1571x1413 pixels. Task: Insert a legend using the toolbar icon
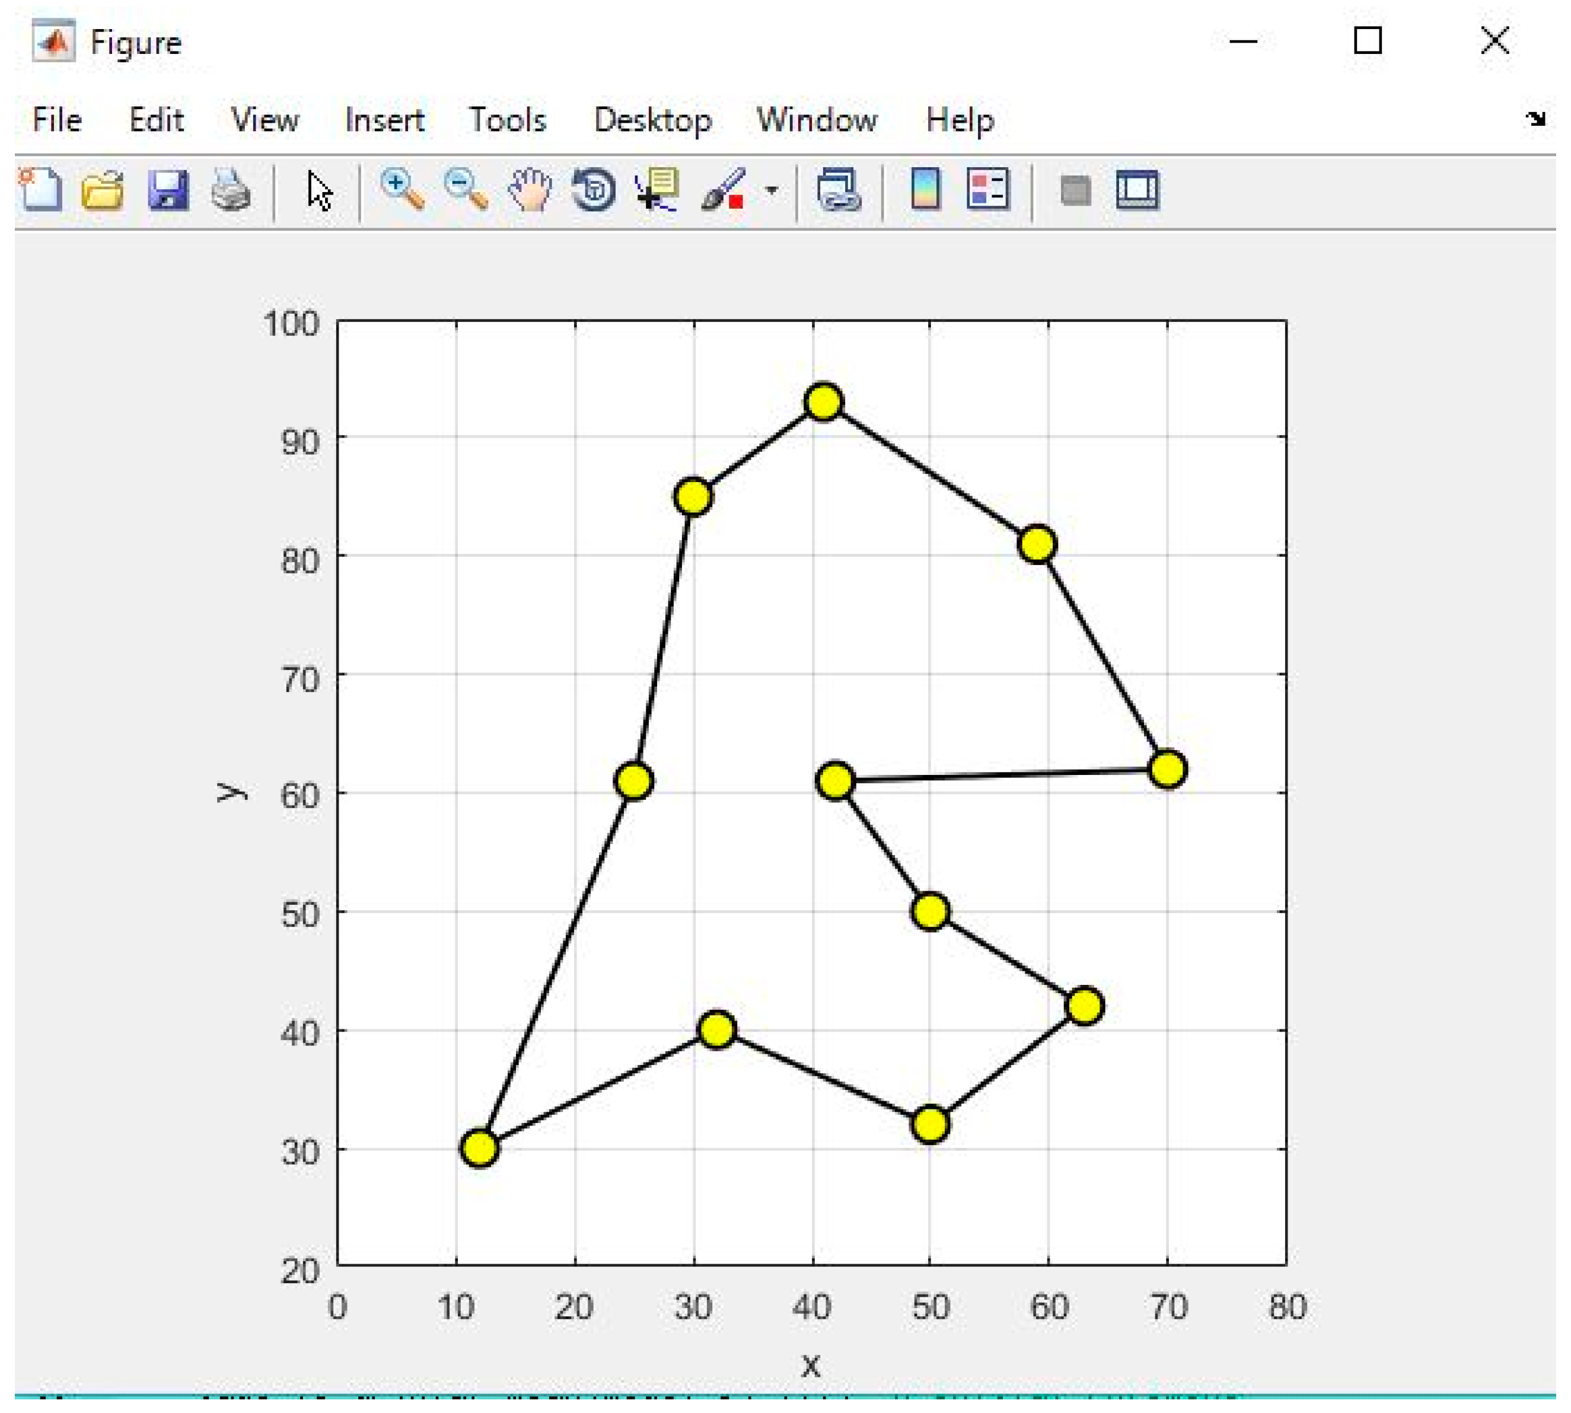988,189
